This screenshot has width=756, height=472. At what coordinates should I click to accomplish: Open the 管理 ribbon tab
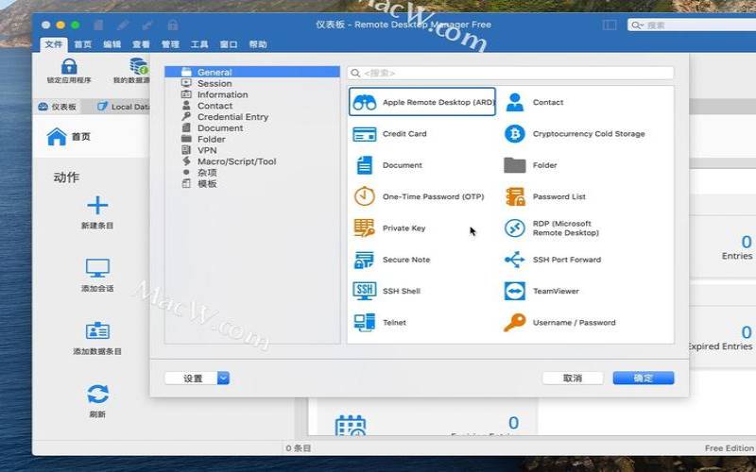click(x=170, y=44)
